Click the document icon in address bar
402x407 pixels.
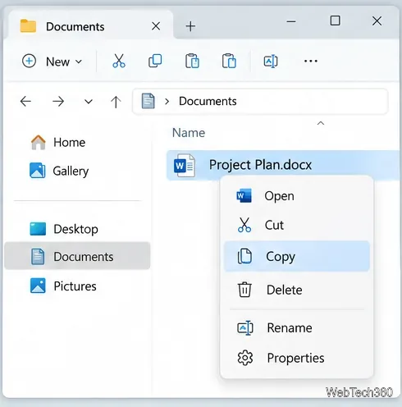(x=148, y=101)
